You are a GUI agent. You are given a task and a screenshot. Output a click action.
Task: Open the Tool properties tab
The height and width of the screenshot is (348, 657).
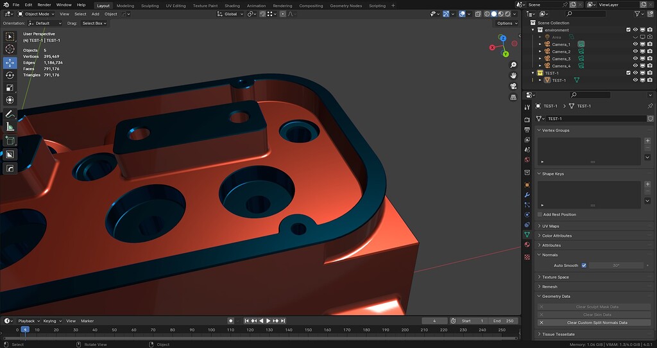click(527, 107)
